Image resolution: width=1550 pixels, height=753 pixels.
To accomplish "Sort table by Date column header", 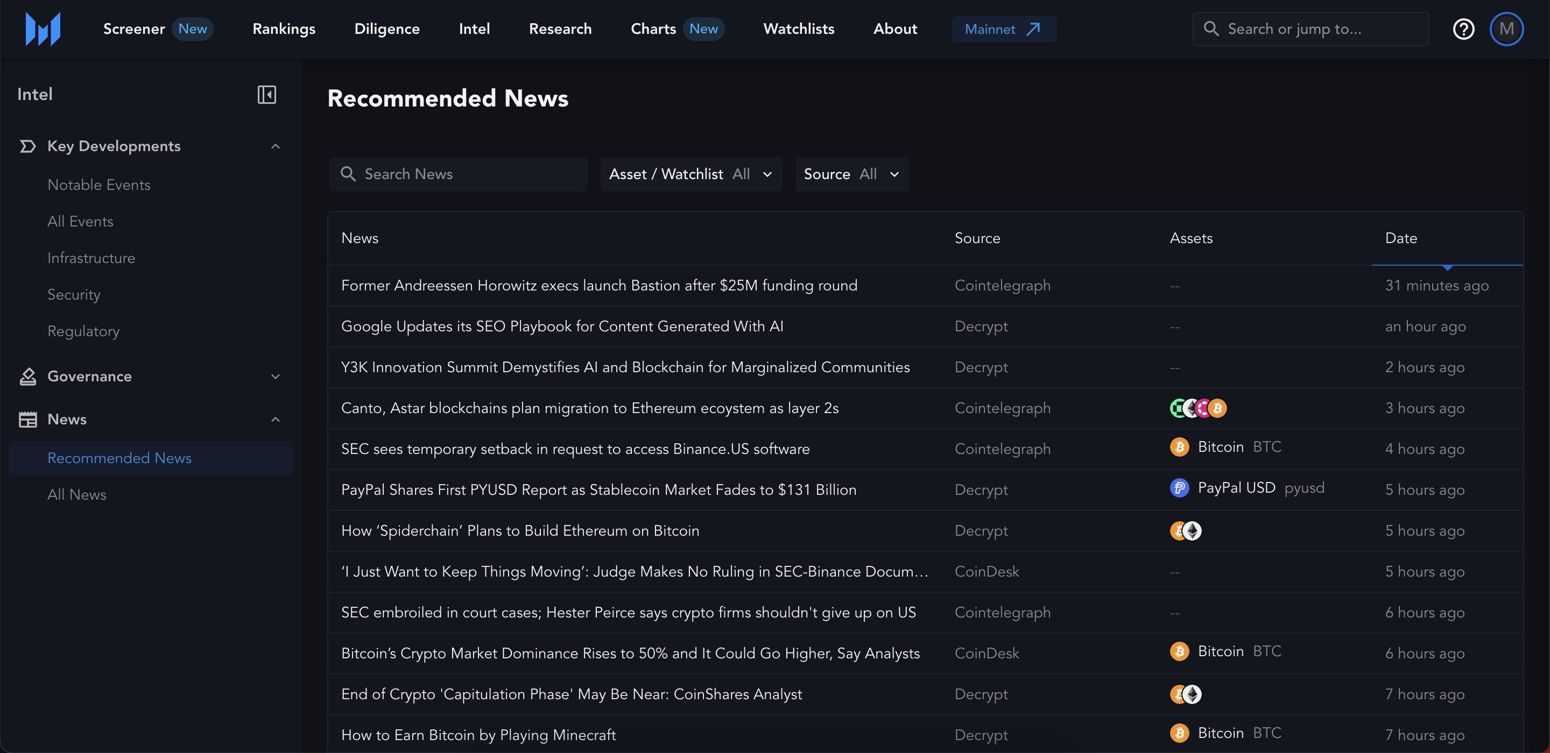I will point(1401,238).
